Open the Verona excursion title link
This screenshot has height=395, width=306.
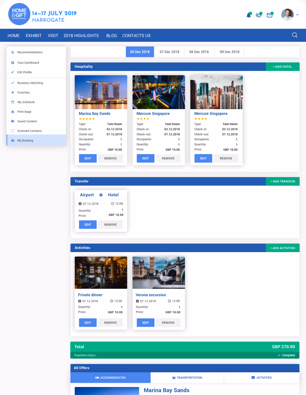151,295
